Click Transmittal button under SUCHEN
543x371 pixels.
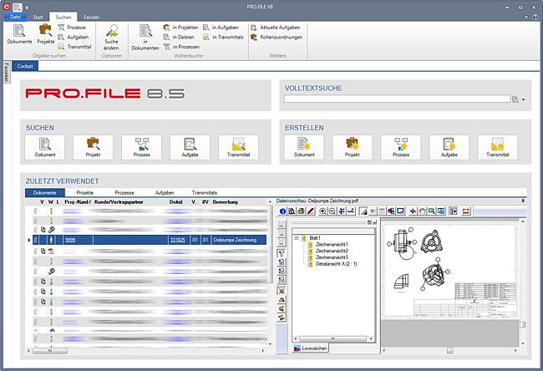[x=239, y=148]
